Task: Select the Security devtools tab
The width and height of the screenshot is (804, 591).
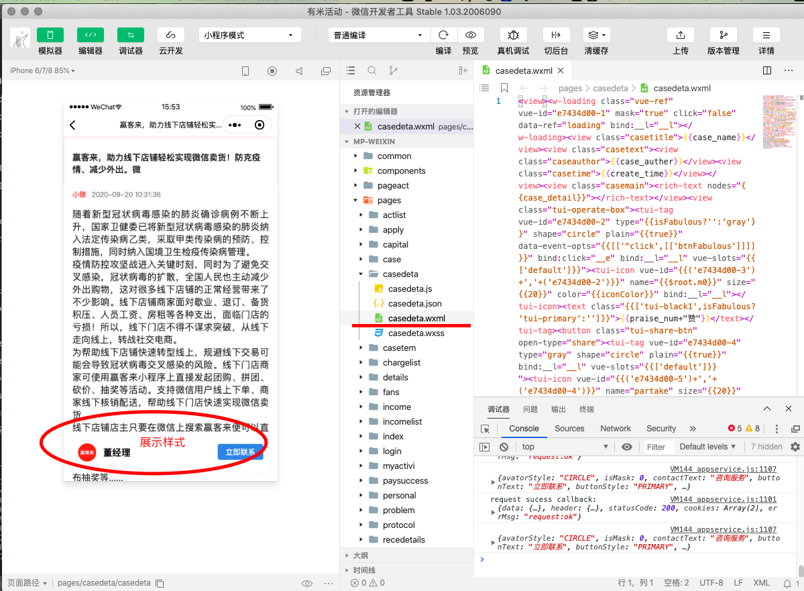Action: pyautogui.click(x=661, y=429)
